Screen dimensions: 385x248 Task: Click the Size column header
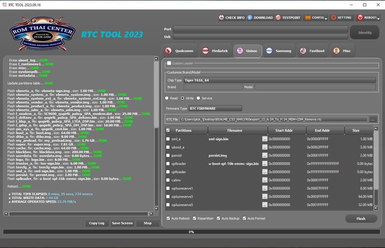coord(359,130)
